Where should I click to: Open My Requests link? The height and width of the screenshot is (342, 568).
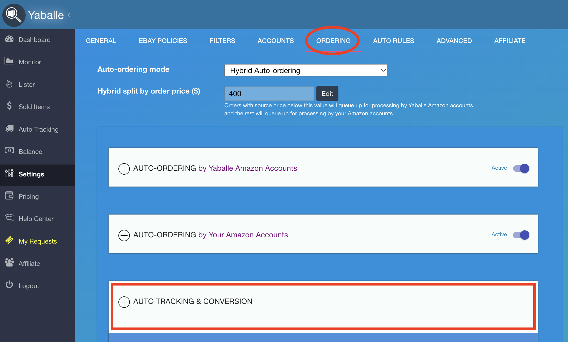(37, 241)
